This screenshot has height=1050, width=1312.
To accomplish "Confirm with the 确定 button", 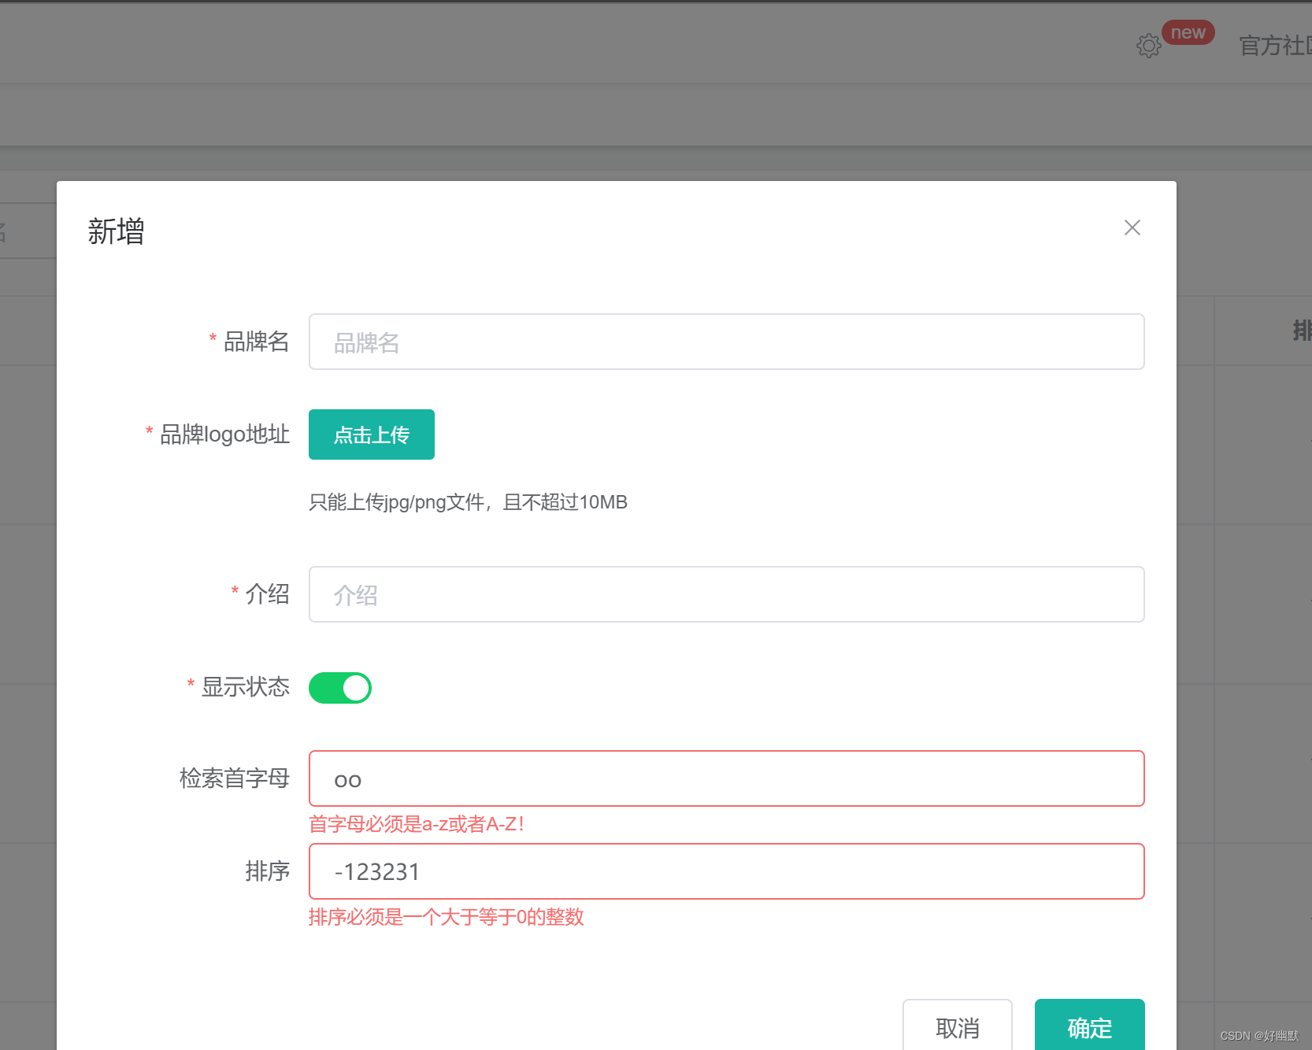I will (x=1090, y=1026).
